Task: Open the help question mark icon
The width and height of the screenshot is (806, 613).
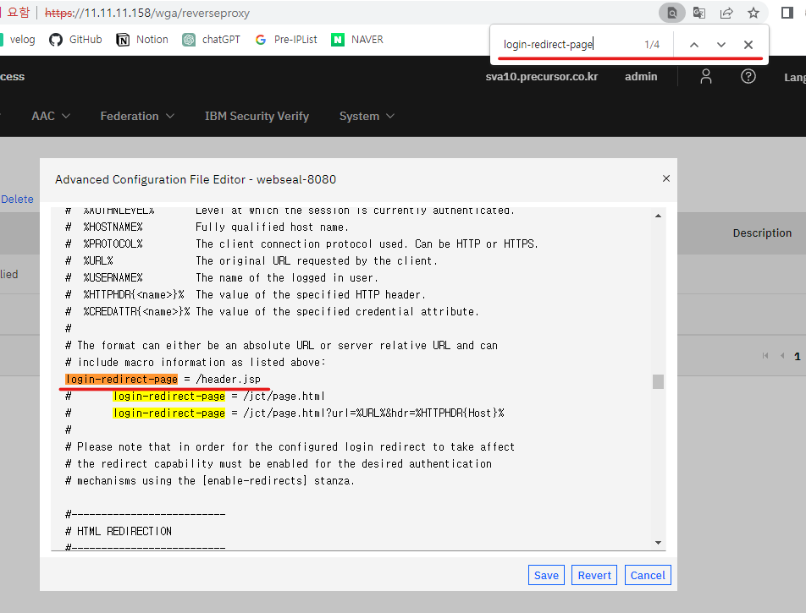Action: [x=748, y=76]
